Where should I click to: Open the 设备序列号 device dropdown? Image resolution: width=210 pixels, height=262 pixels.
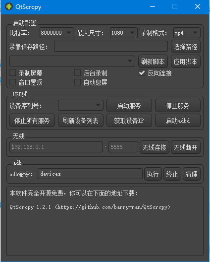[x=81, y=105]
